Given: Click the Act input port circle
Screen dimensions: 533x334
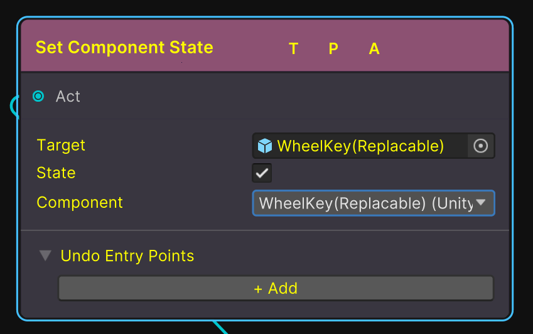Looking at the screenshot, I should [38, 96].
